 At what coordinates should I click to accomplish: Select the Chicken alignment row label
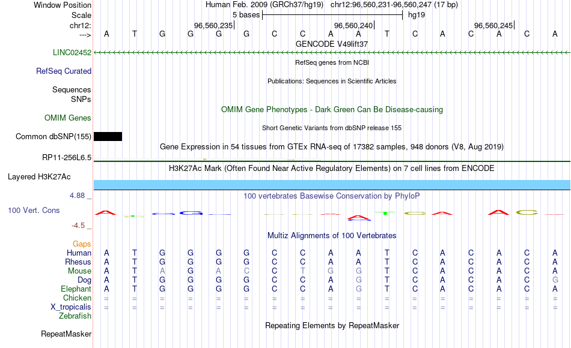77,298
